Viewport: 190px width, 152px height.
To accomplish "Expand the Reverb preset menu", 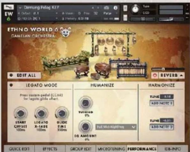I will (x=171, y=75).
